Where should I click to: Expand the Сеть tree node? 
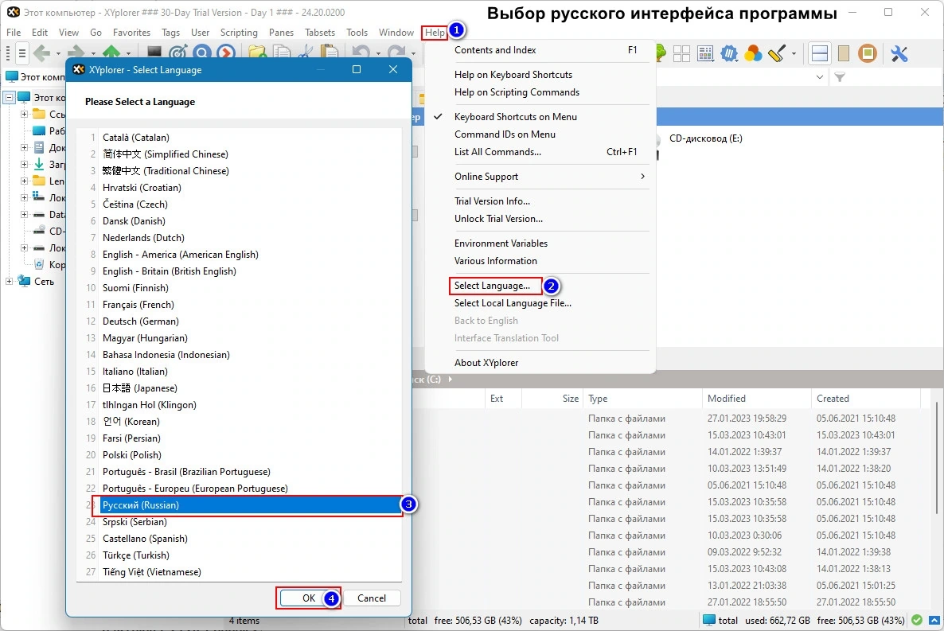(x=9, y=281)
